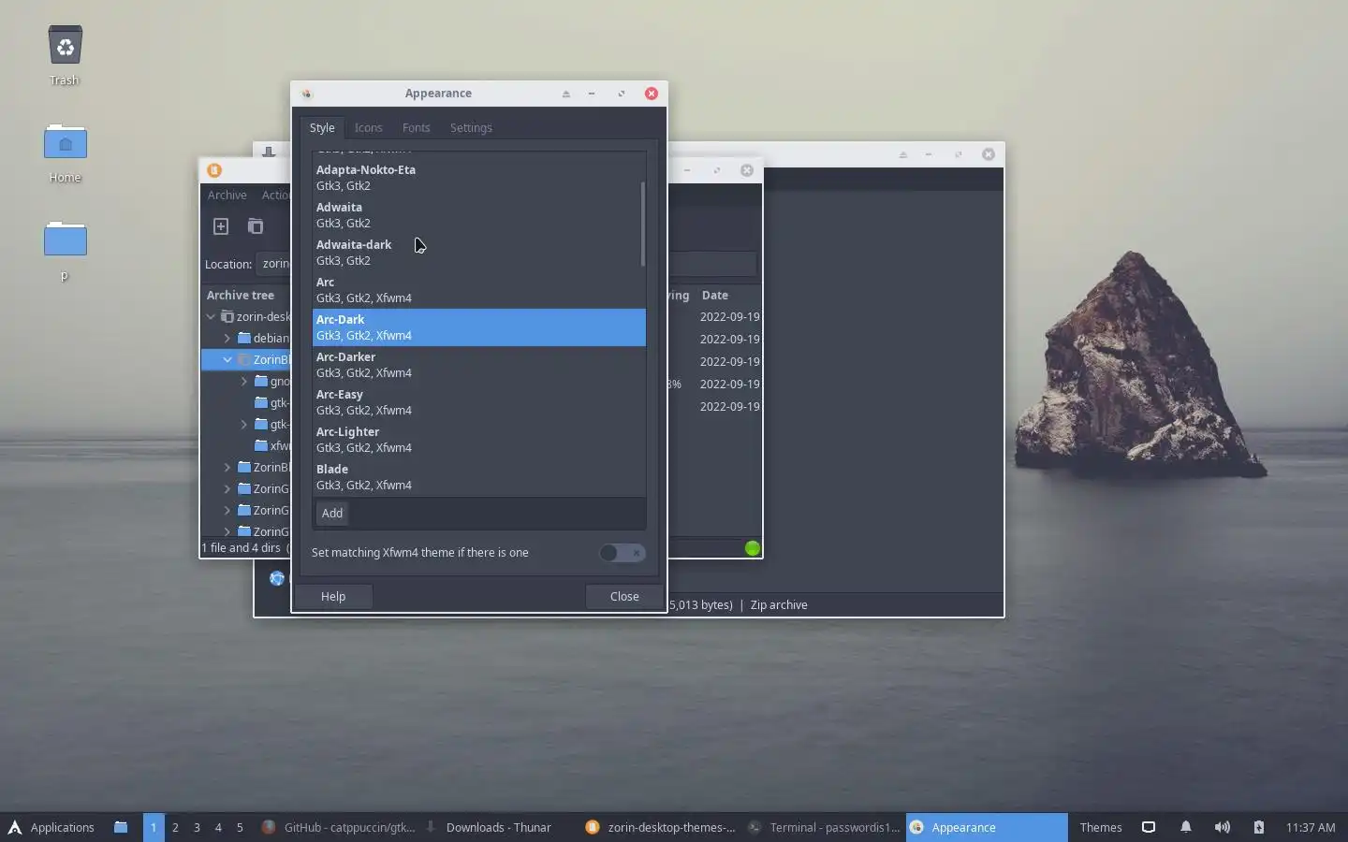This screenshot has width=1348, height=842.
Task: Click the clock showing 11:37 AM
Action: 1311,827
